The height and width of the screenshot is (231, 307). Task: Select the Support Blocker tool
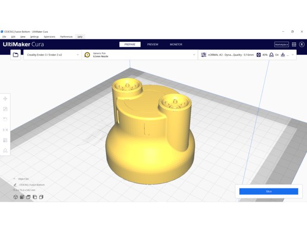(5, 151)
